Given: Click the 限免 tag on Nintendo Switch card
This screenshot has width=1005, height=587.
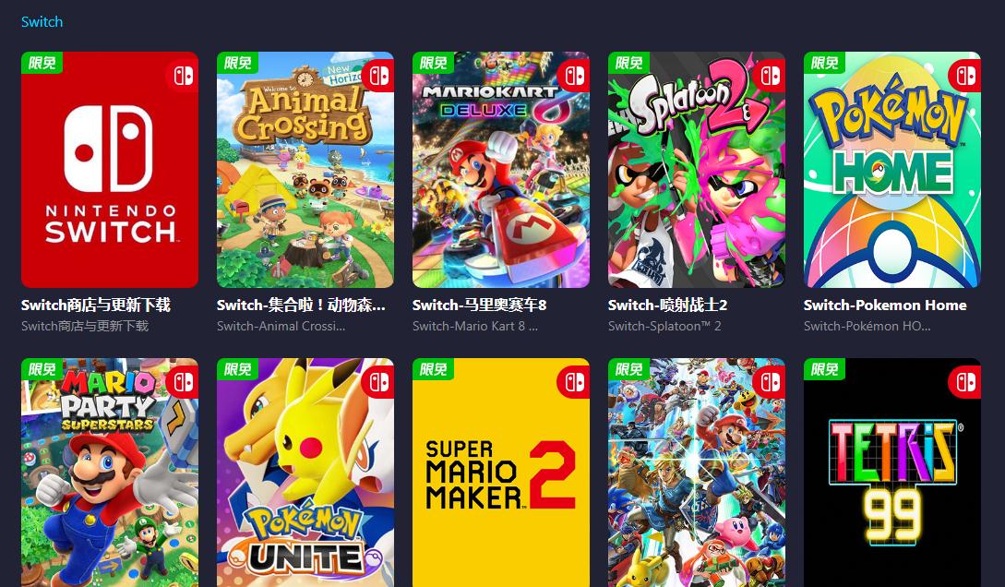Looking at the screenshot, I should point(42,63).
